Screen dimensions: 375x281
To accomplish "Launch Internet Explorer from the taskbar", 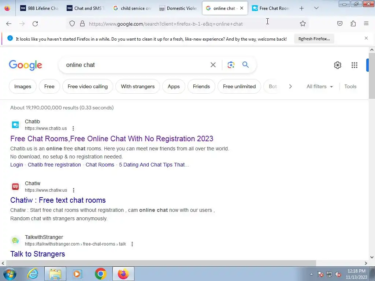I will [x=33, y=274].
